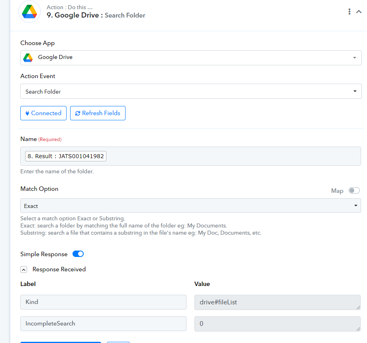Collapse the Response Received section
Viewport: 367px width, 343px height.
coord(24,270)
